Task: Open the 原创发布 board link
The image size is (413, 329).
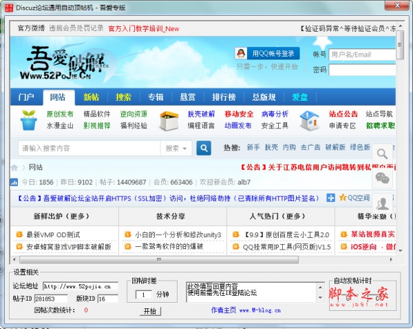Action: pyautogui.click(x=60, y=114)
